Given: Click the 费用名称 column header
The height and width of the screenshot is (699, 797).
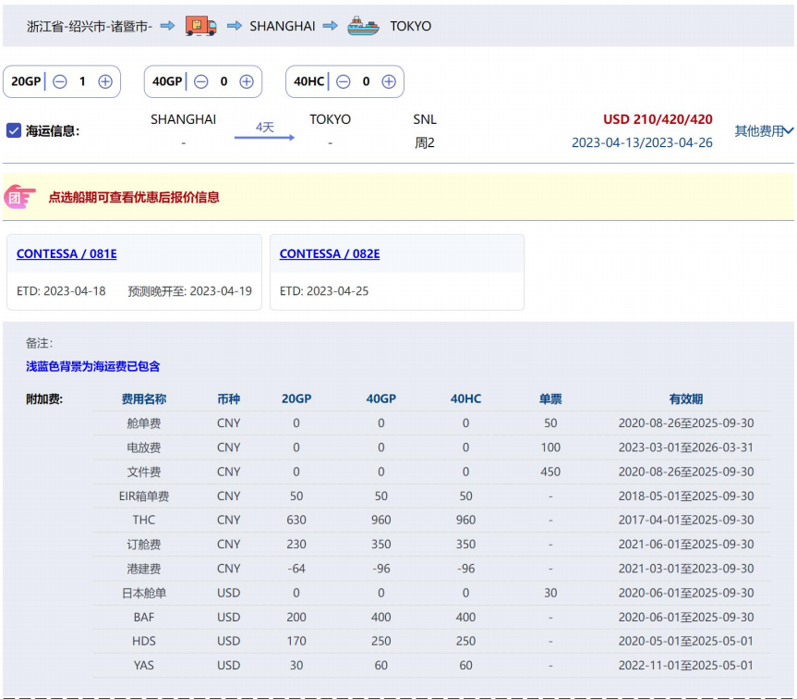Looking at the screenshot, I should [x=144, y=399].
